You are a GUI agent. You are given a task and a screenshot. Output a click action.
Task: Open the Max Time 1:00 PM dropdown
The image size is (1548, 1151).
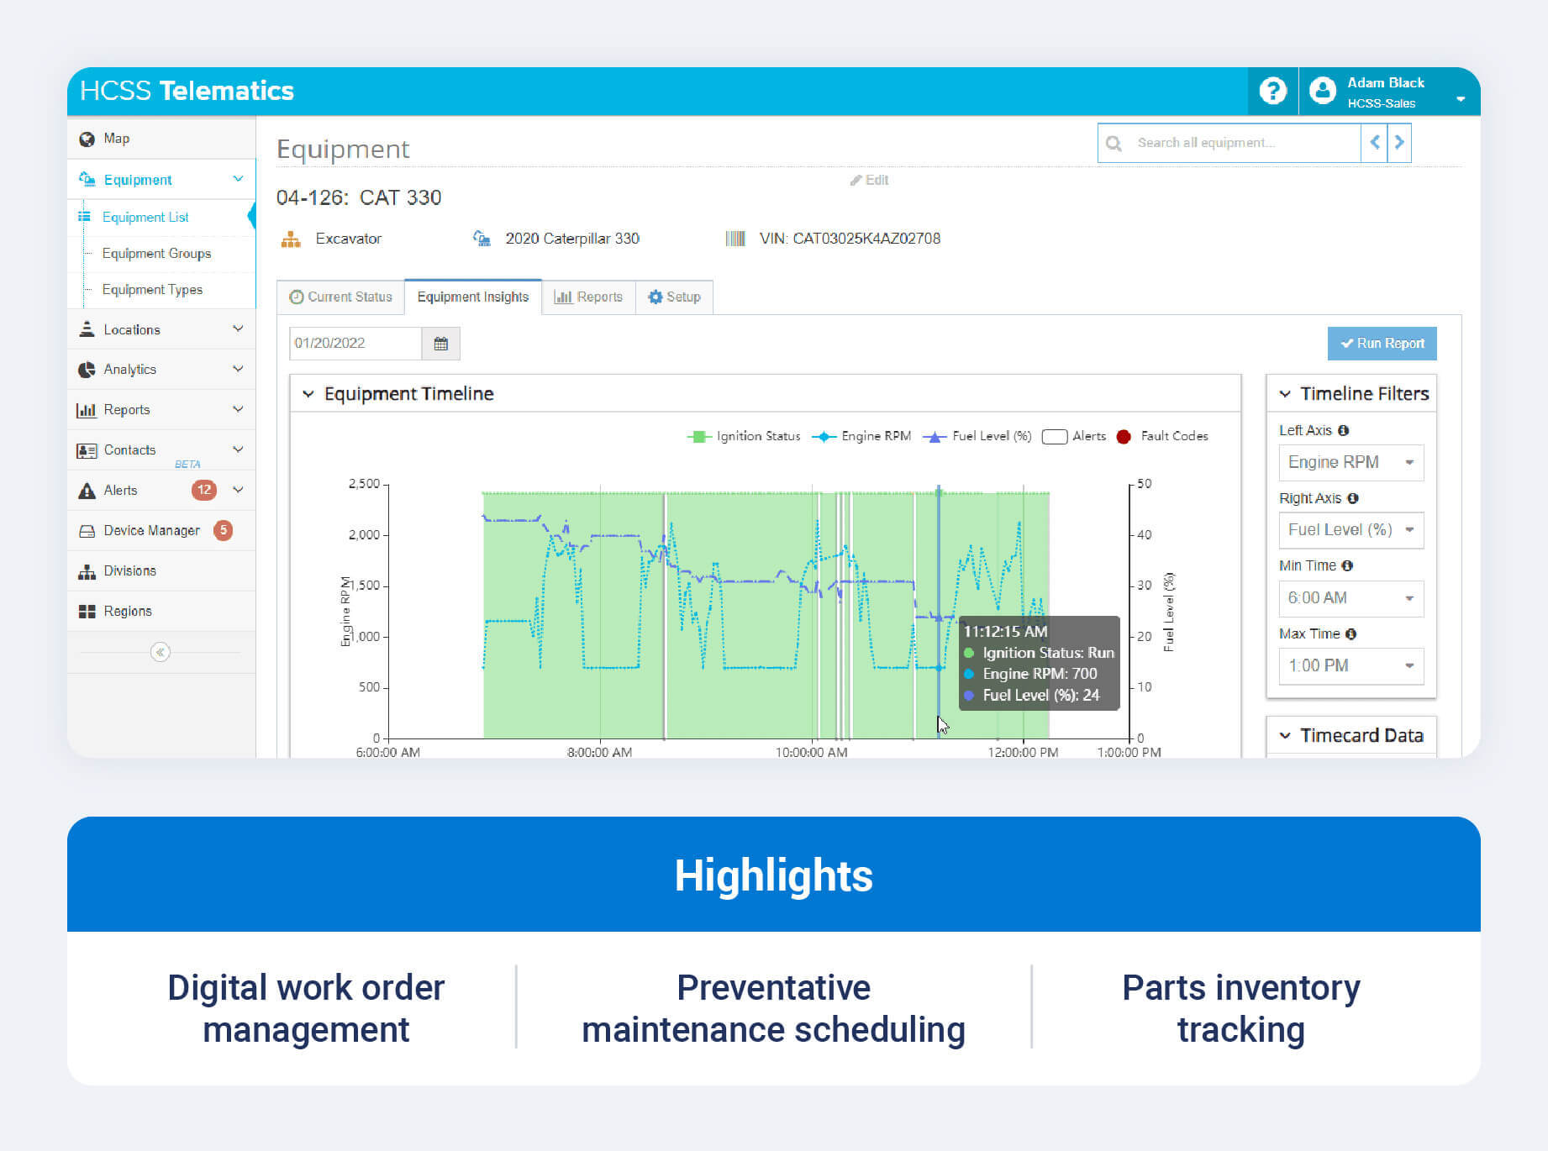(1351, 666)
